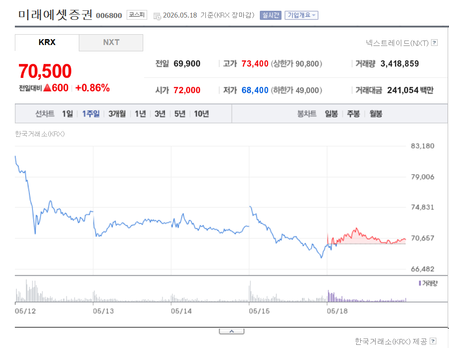Screen dimensions: 449x348
Task: Click the 05/14 date axis label
Action: [181, 311]
